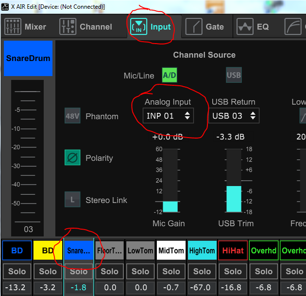Click the USB Return stepper arrows

(x=253, y=116)
